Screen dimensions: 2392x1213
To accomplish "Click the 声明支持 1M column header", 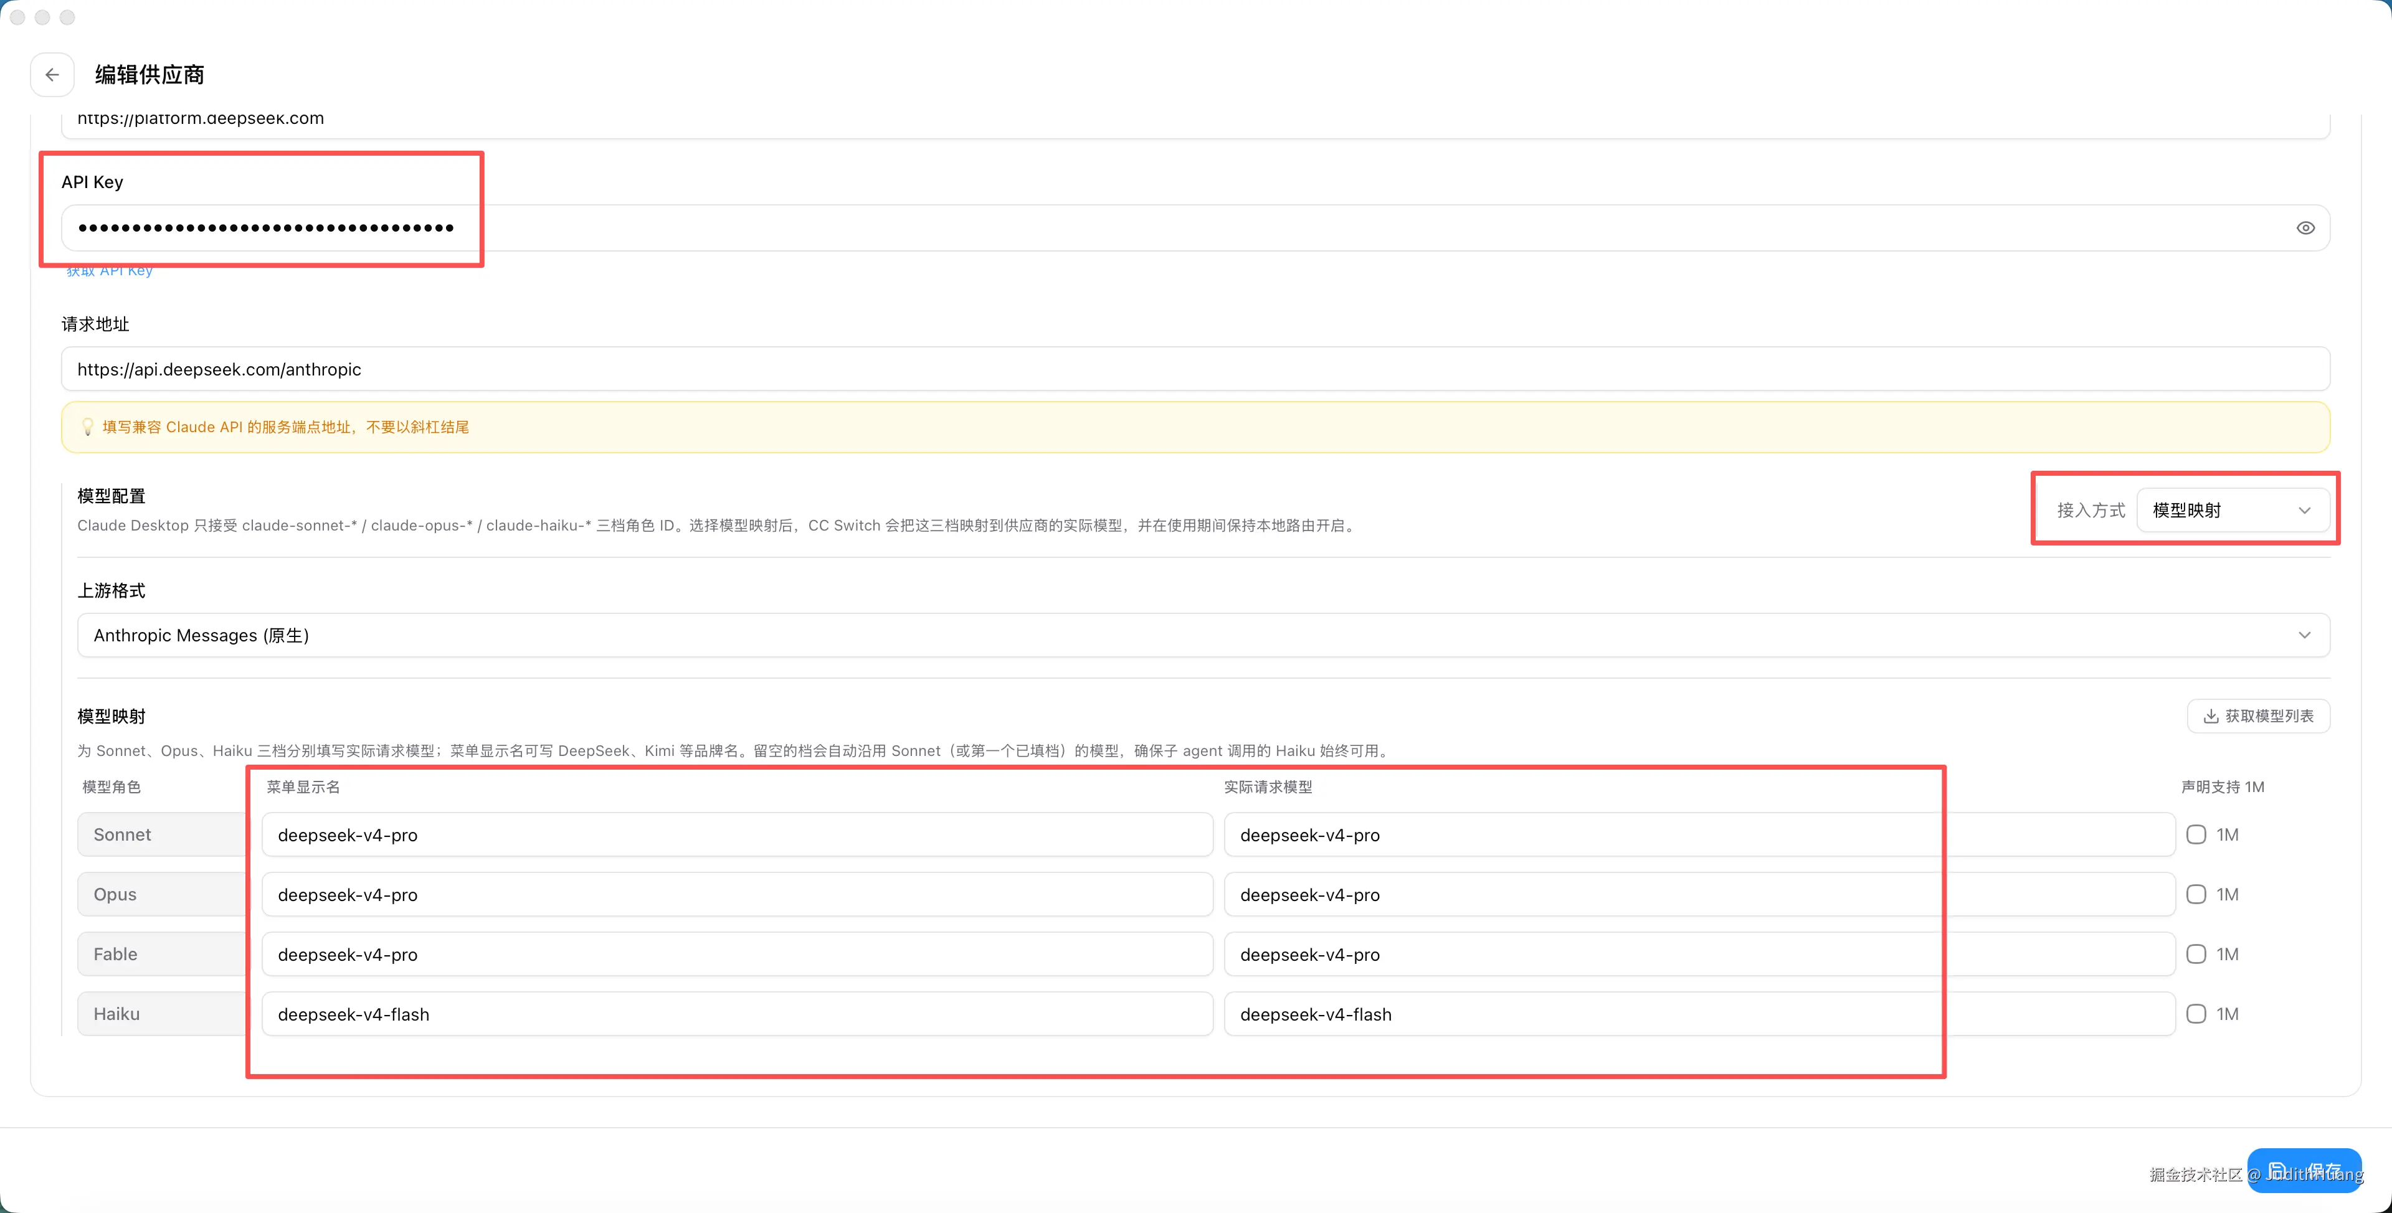I will coord(2222,787).
